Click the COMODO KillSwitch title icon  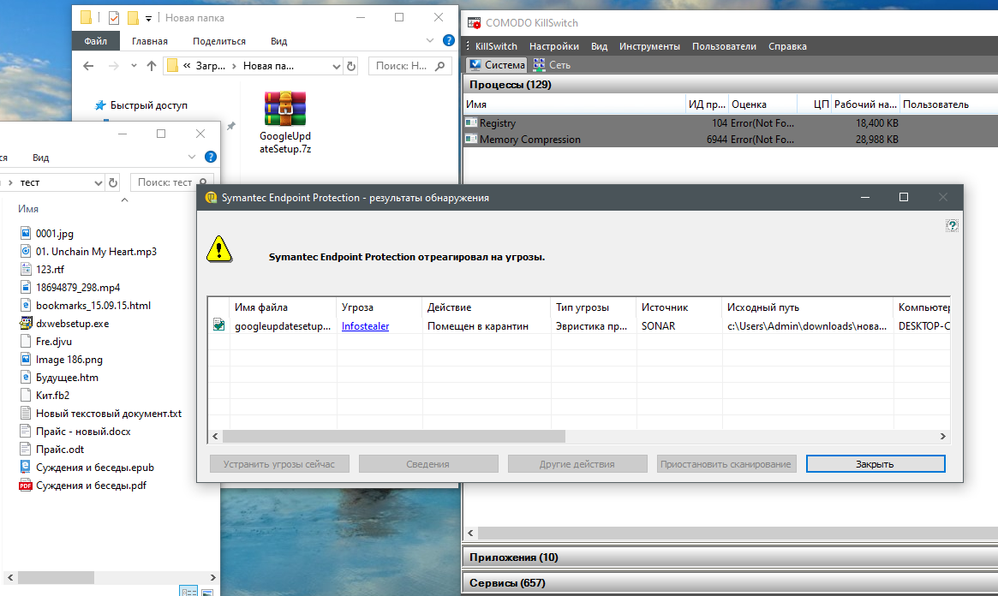pyautogui.click(x=475, y=23)
